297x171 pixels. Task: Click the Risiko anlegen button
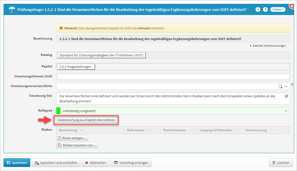pos(72,138)
